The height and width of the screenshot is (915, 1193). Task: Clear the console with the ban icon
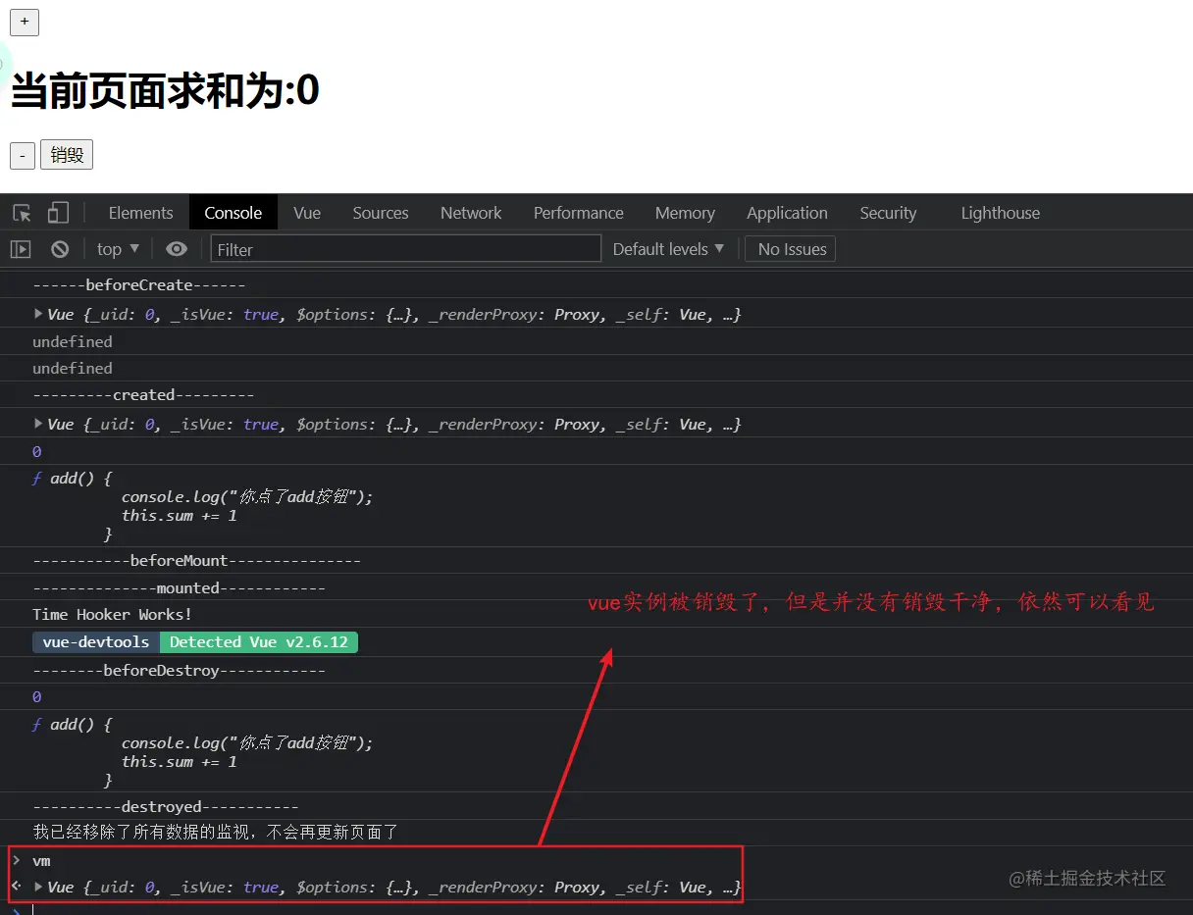pyautogui.click(x=60, y=249)
